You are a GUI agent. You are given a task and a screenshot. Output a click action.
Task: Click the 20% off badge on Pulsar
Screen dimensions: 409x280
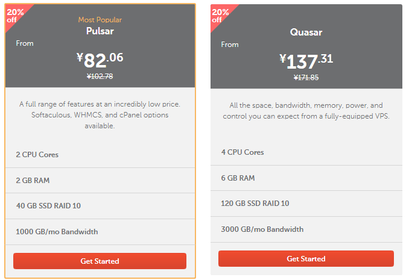[15, 16]
